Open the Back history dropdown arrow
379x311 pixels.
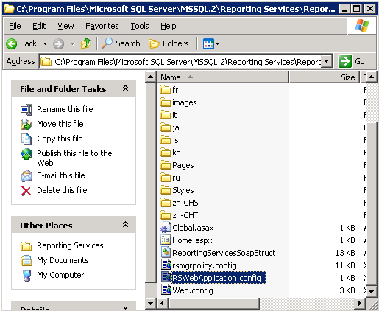click(x=45, y=44)
